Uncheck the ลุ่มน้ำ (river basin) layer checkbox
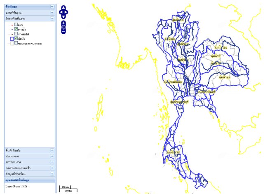The height and width of the screenshot is (194, 265). coord(16,38)
